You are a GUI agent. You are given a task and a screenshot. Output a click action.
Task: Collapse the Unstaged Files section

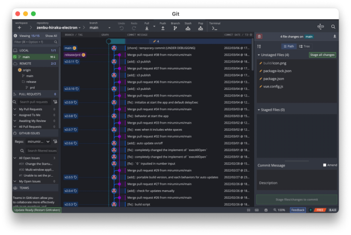259,55
